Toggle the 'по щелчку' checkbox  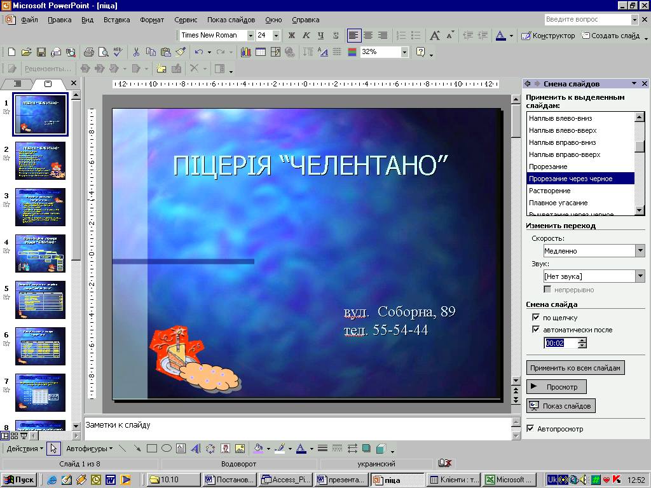[x=535, y=318]
